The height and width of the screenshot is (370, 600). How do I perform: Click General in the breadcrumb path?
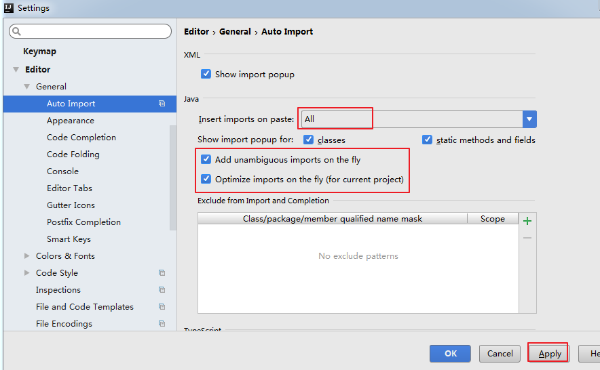[235, 32]
